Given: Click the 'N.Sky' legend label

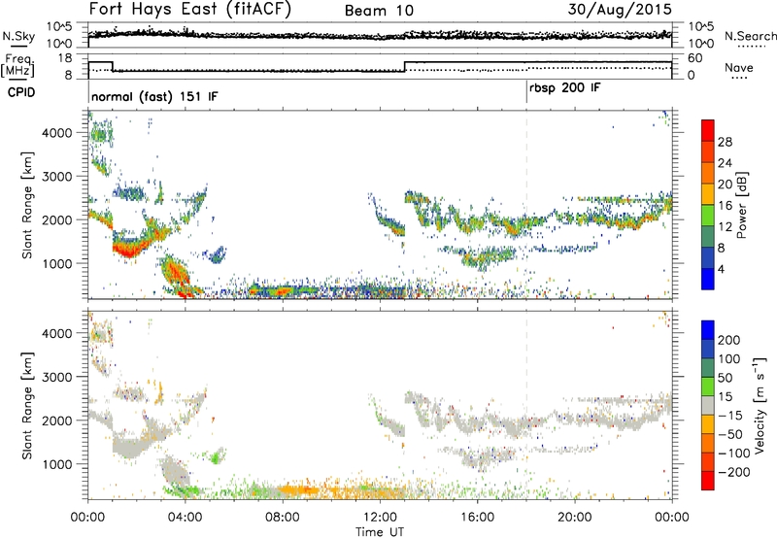Looking at the screenshot, I should tap(18, 36).
